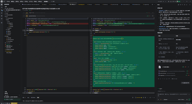
Task: Click the Trae logo icon in the title bar
Action: pos(2,1)
